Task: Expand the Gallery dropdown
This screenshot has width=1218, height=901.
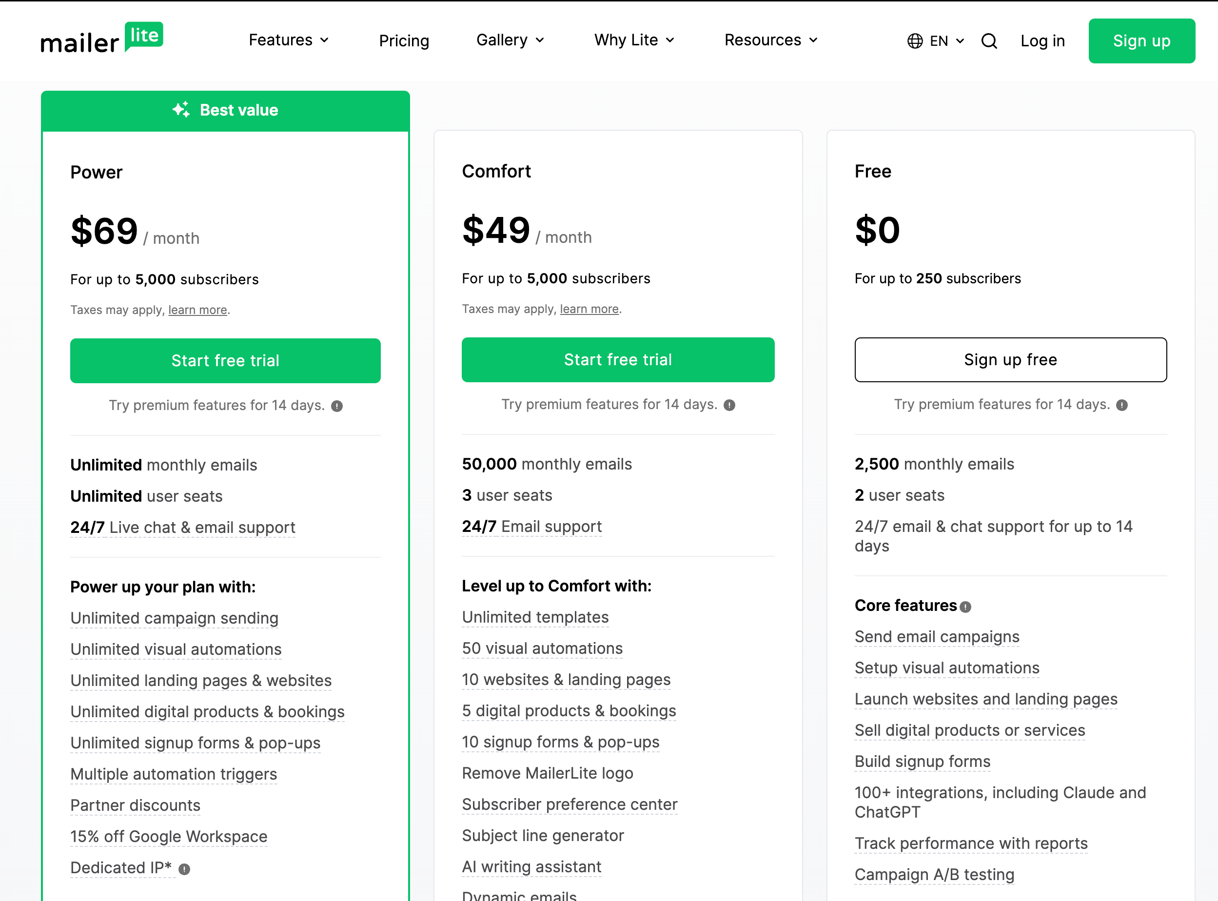Action: point(510,40)
